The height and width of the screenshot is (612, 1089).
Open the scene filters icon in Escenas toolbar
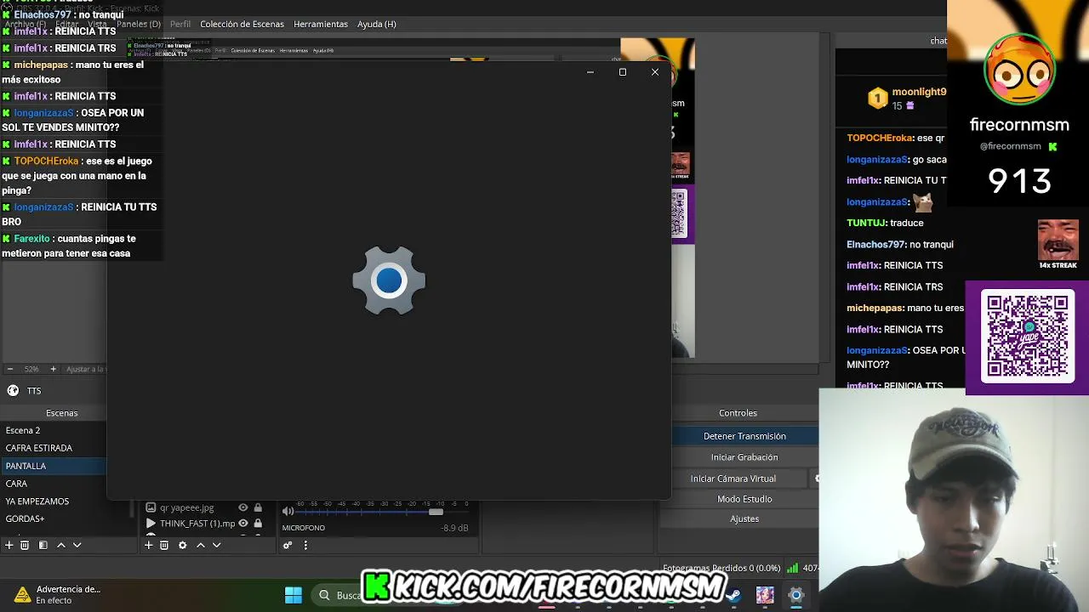tap(43, 545)
